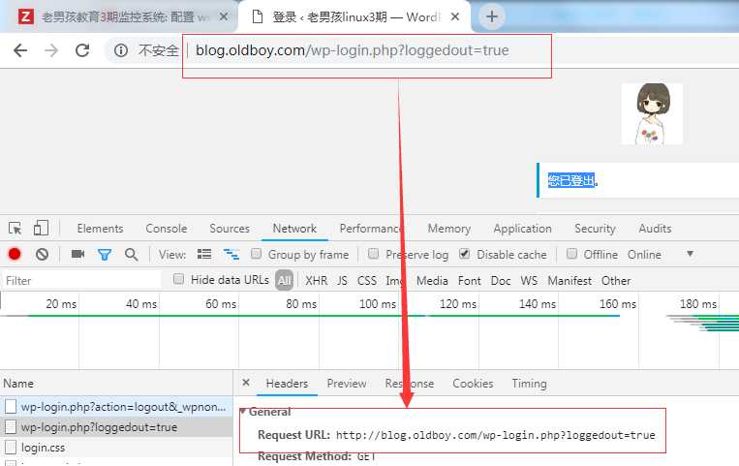Check the Hide data URLs option
Screen dimensions: 739x466
(178, 280)
